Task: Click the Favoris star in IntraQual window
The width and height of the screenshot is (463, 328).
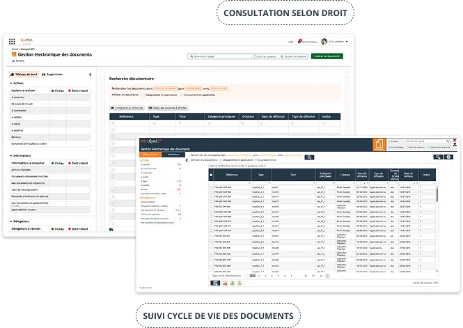Action: click(389, 141)
